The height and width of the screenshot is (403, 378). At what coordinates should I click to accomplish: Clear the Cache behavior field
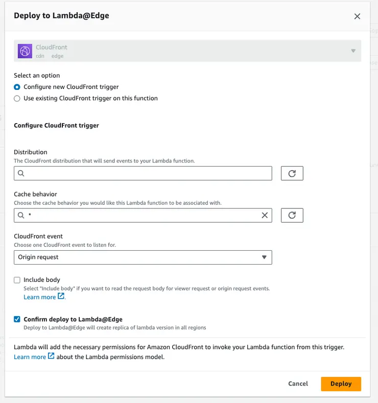click(x=265, y=216)
